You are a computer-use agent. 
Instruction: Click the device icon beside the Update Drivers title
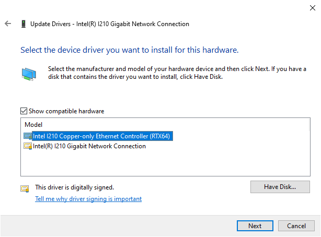[x=23, y=24]
